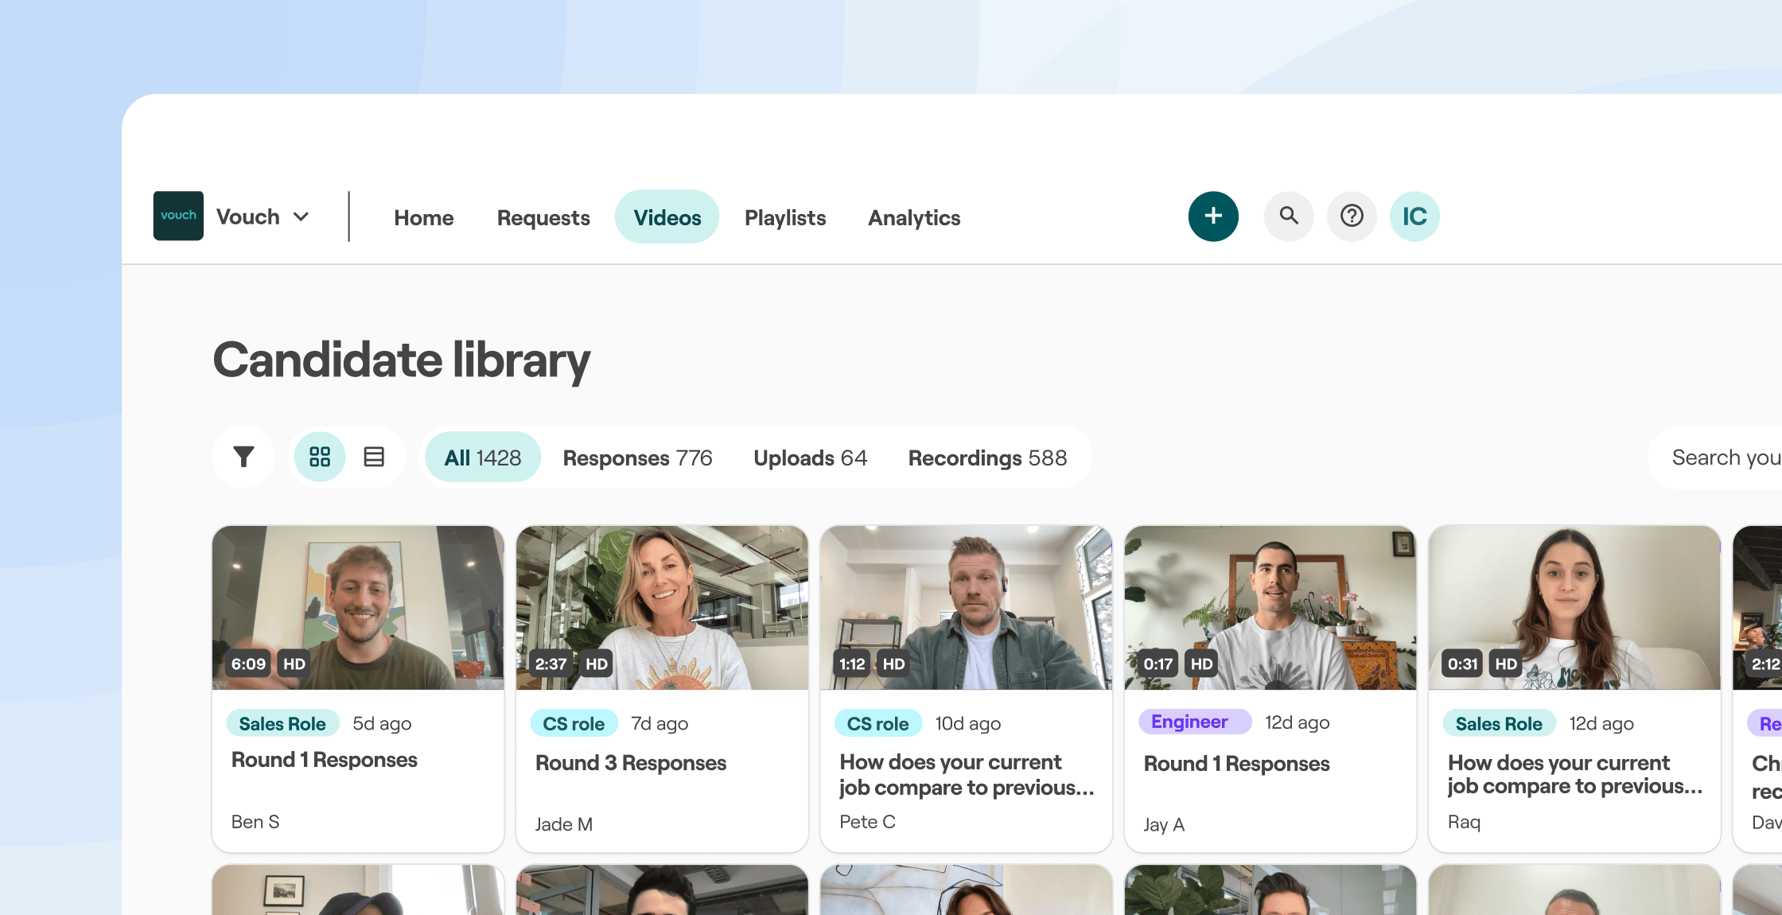Screen dimensions: 1782x915
Task: Click Sales Role tag on Ben S card
Action: (x=282, y=723)
